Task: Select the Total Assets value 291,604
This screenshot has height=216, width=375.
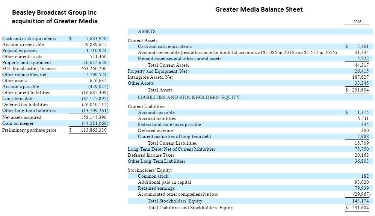Action: pos(360,90)
